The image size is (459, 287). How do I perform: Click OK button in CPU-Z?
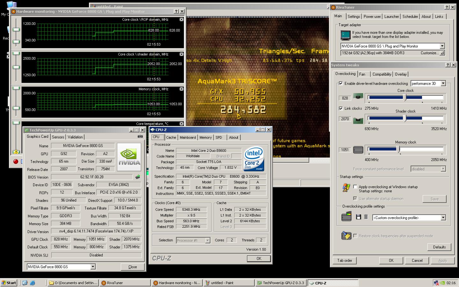tap(259, 259)
